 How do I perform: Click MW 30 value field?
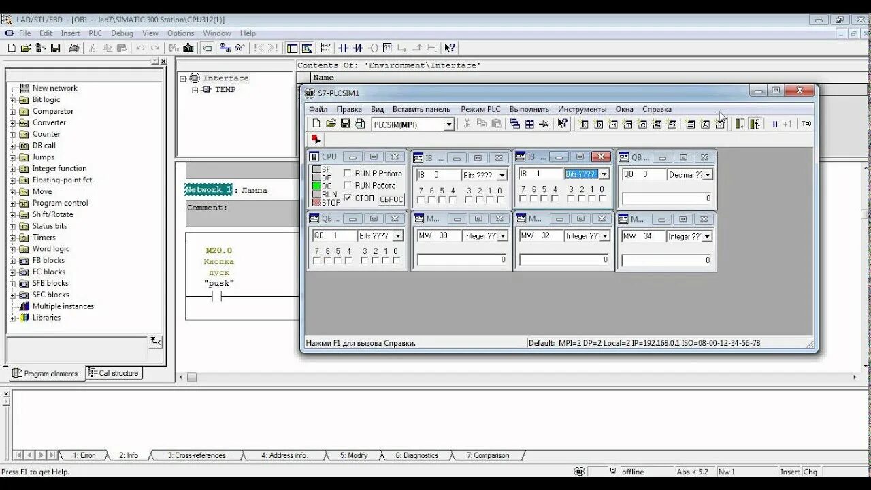462,259
